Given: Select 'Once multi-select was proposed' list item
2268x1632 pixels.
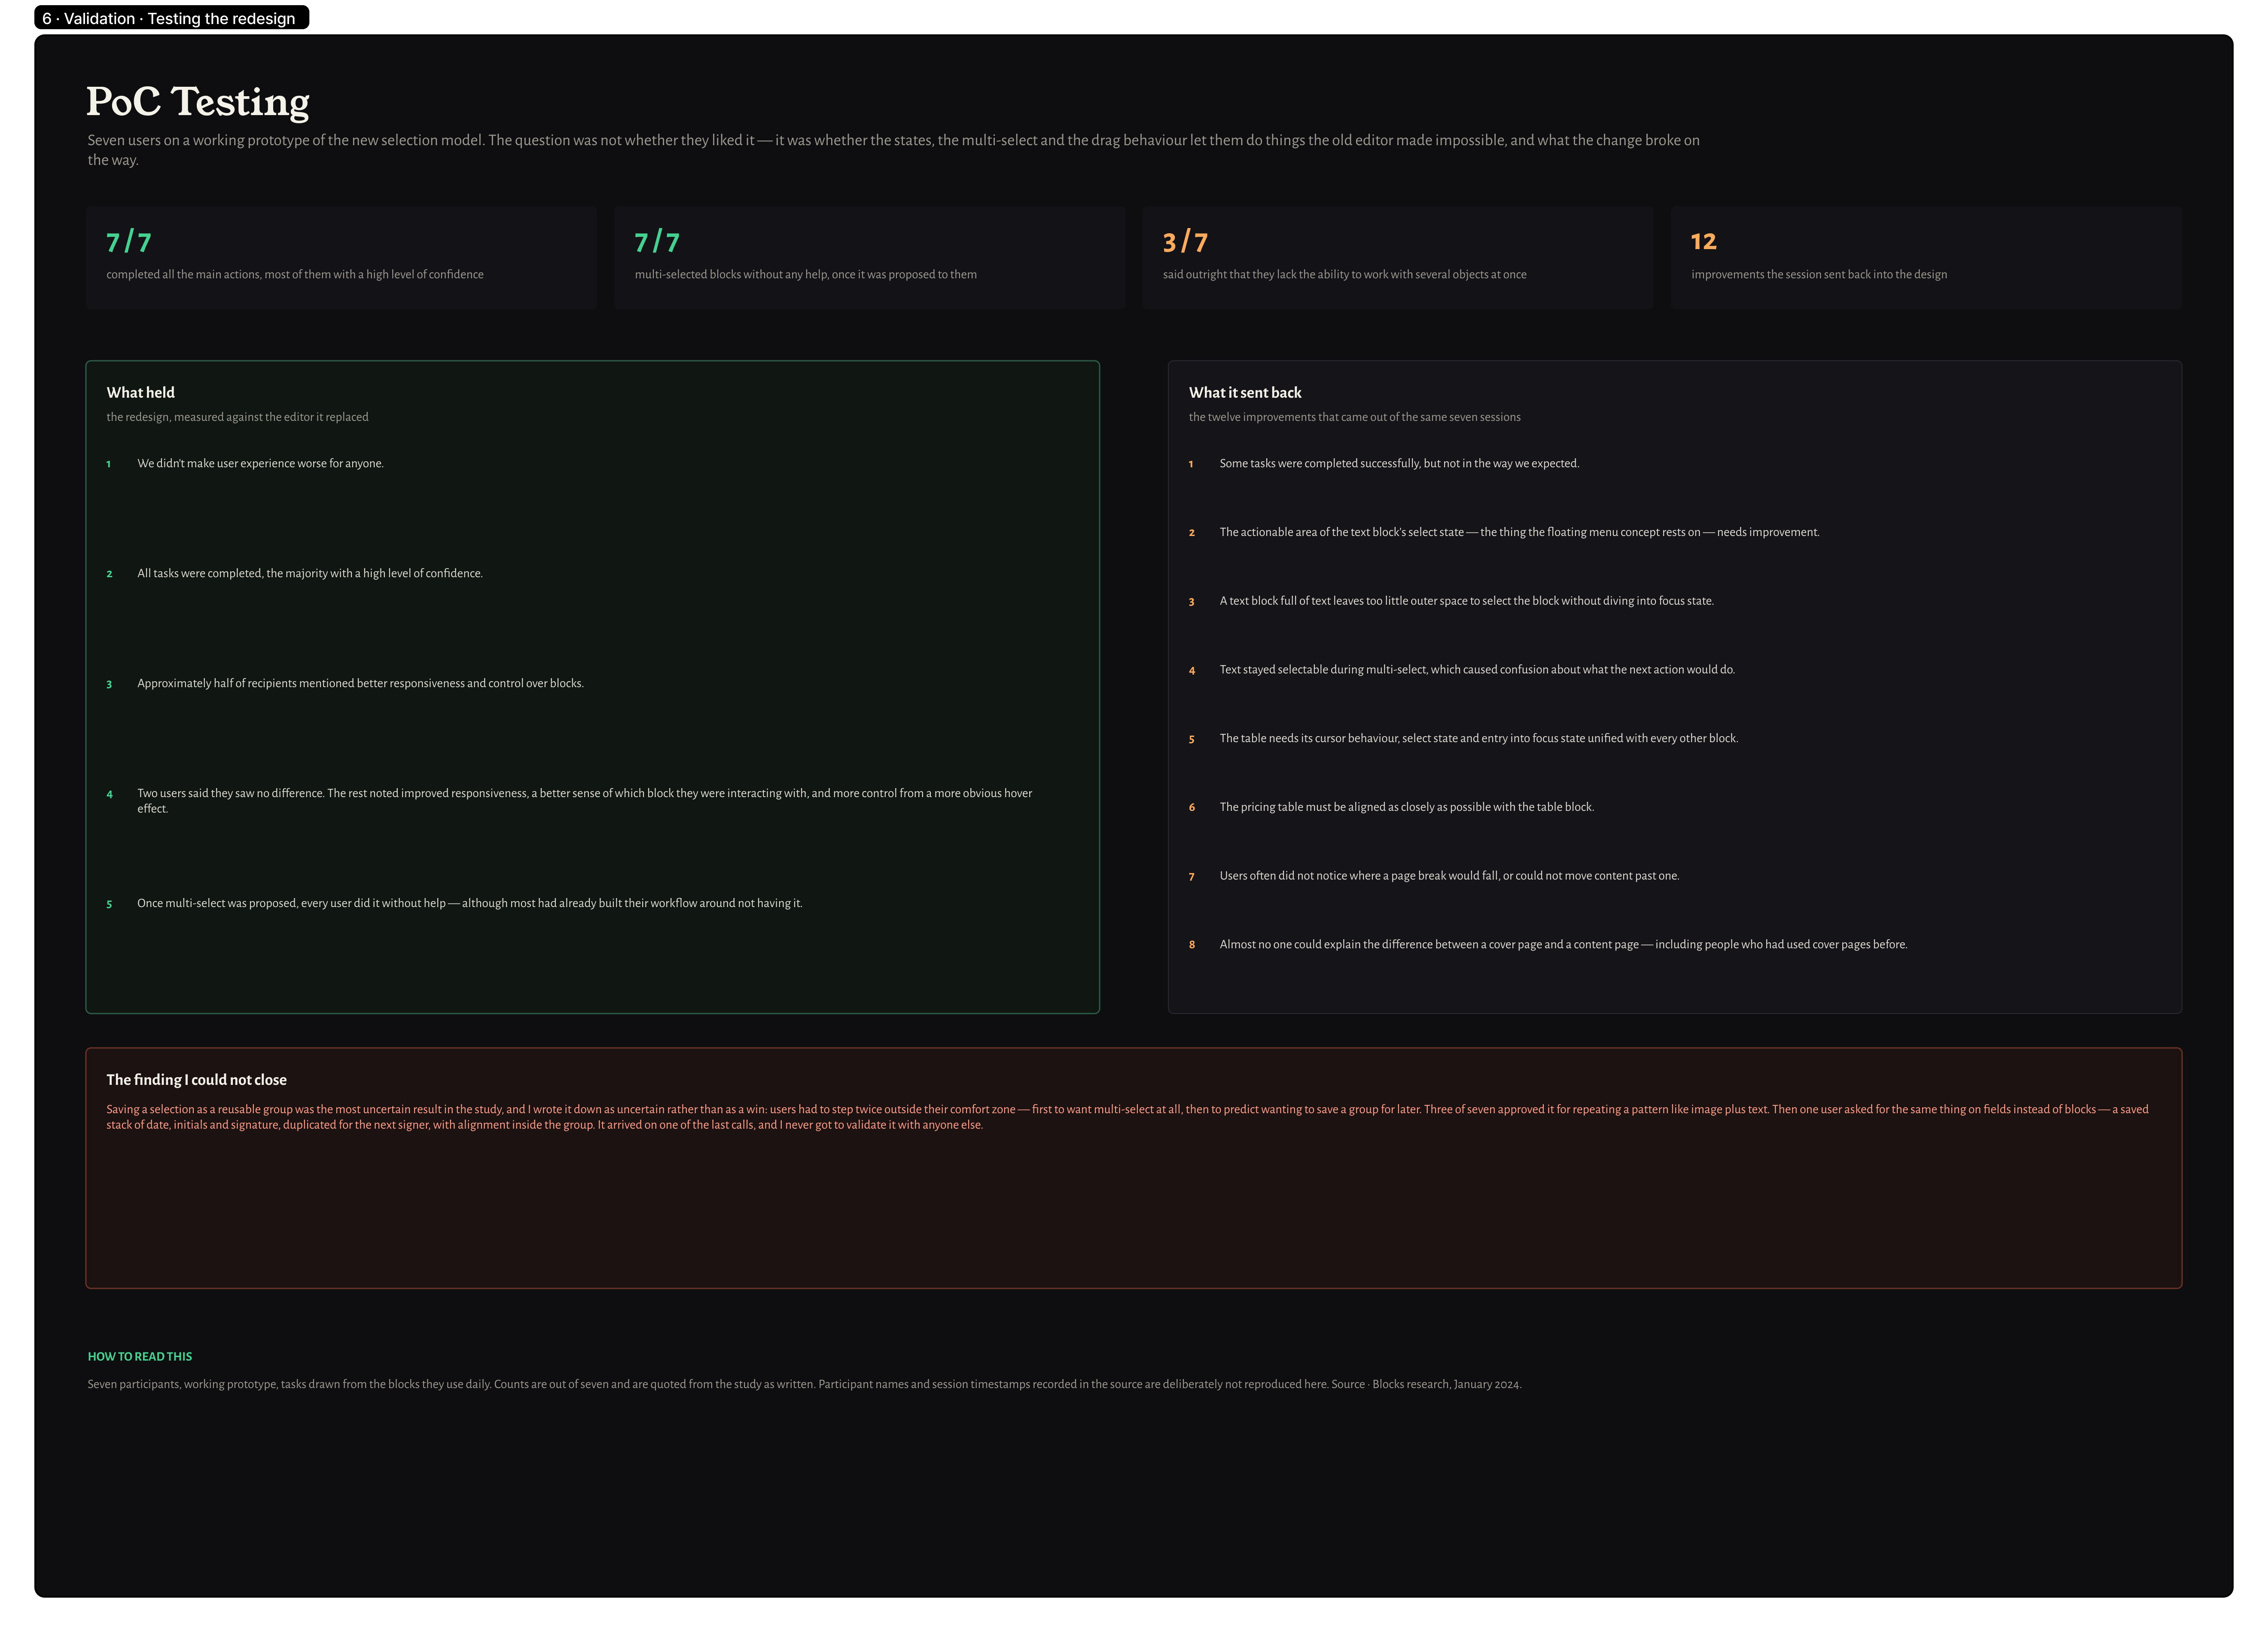Looking at the screenshot, I should (470, 903).
